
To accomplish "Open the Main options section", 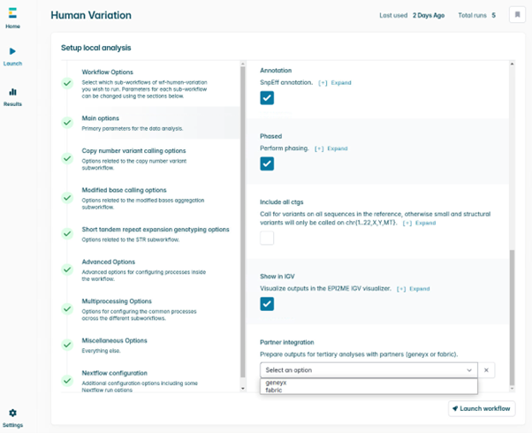I will pos(150,123).
